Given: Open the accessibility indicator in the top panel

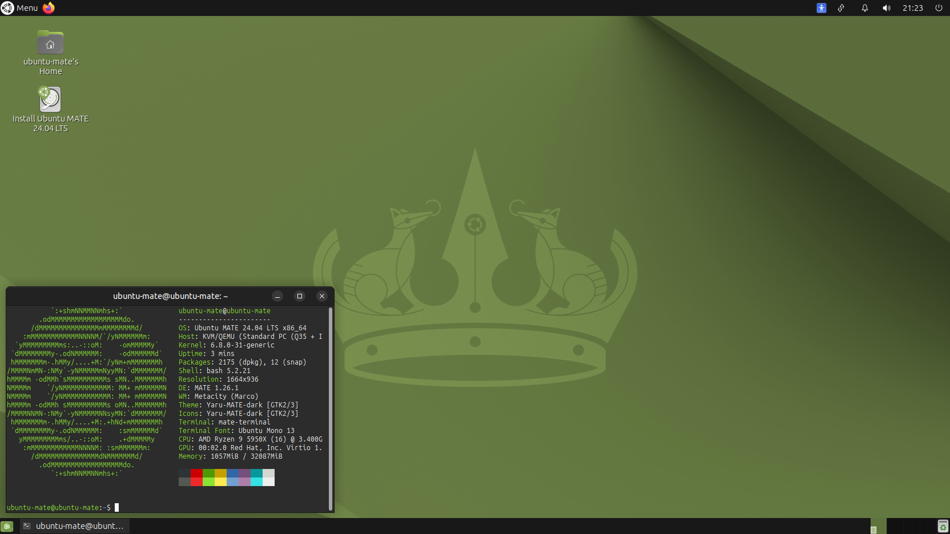Looking at the screenshot, I should tap(821, 8).
